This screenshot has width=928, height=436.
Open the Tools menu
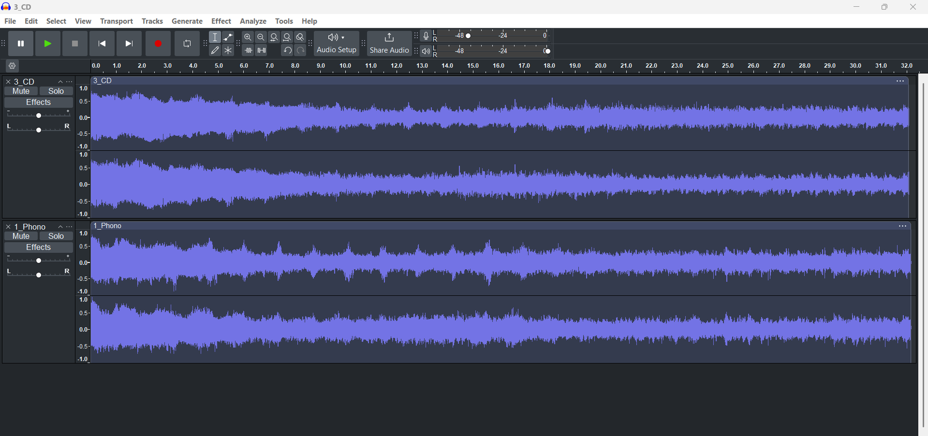[x=284, y=21]
